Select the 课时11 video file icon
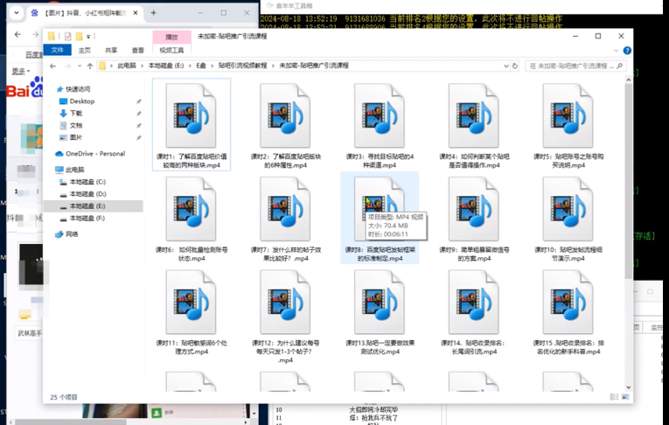The image size is (669, 425). (192, 302)
